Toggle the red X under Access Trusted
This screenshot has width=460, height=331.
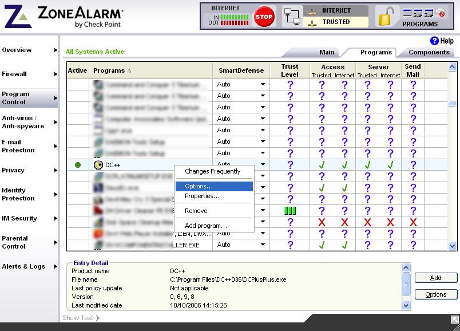click(322, 222)
